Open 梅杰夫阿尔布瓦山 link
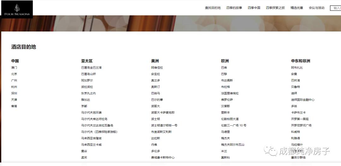The width and height of the screenshot is (341, 166). click(233, 145)
